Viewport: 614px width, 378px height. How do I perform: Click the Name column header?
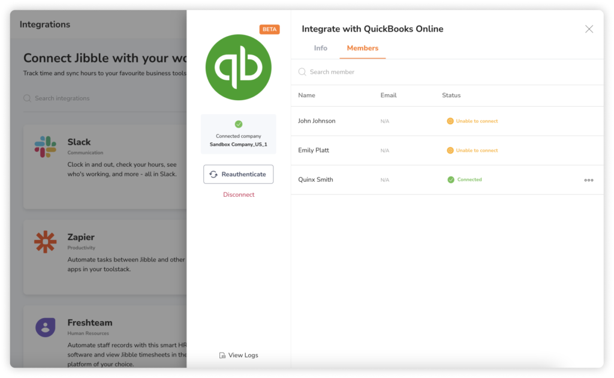coord(306,95)
